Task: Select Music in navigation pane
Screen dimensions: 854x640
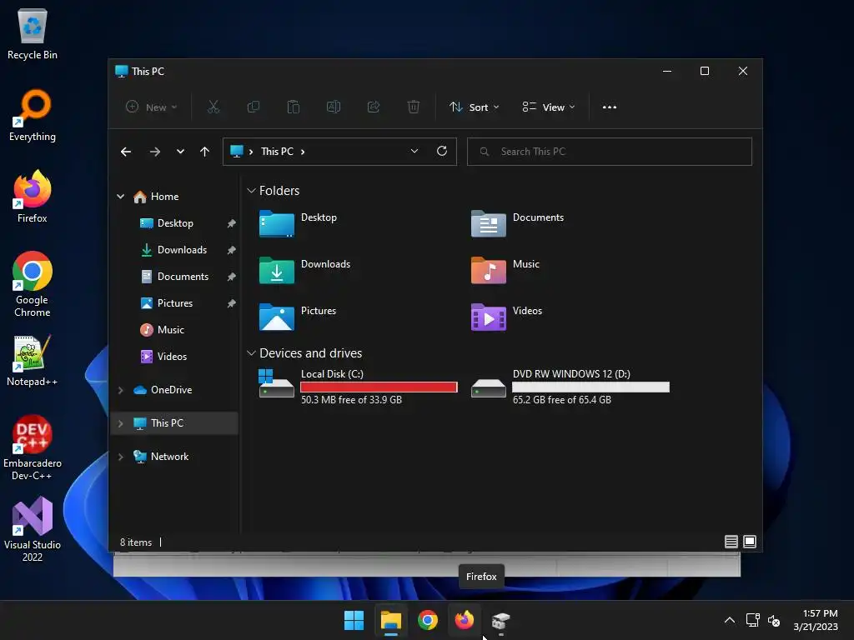Action: click(x=170, y=330)
